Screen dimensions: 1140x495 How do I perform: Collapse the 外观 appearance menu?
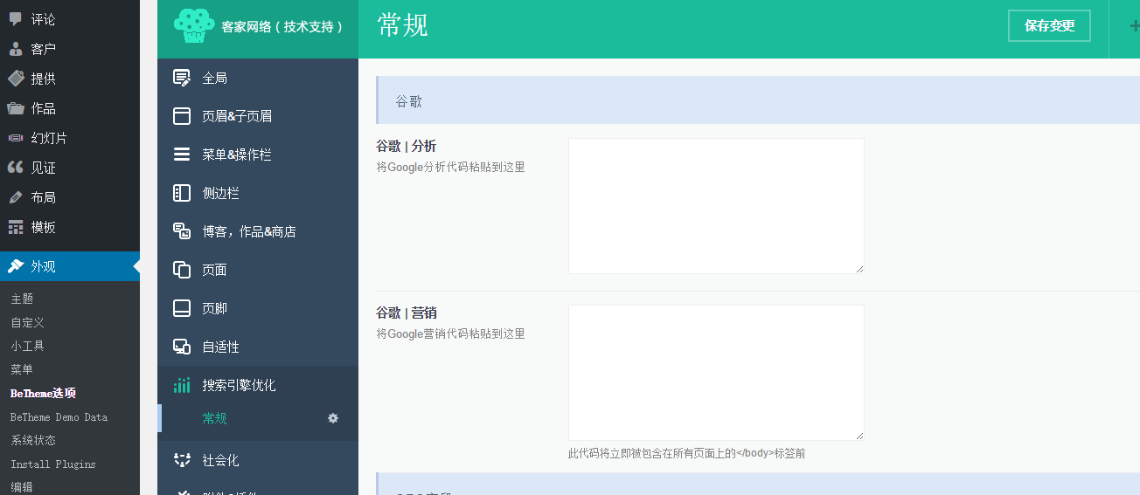coord(44,266)
